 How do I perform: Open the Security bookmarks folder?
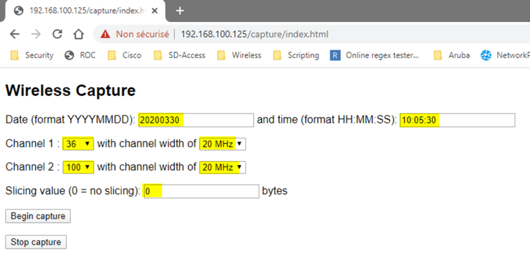[x=32, y=55]
